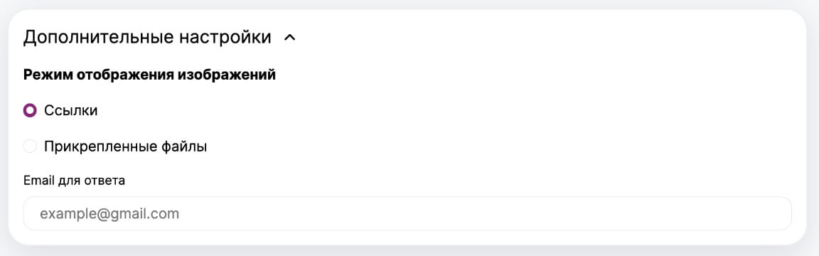Click the caret beside Дополнительные настройки
The height and width of the screenshot is (256, 819).
pos(289,38)
